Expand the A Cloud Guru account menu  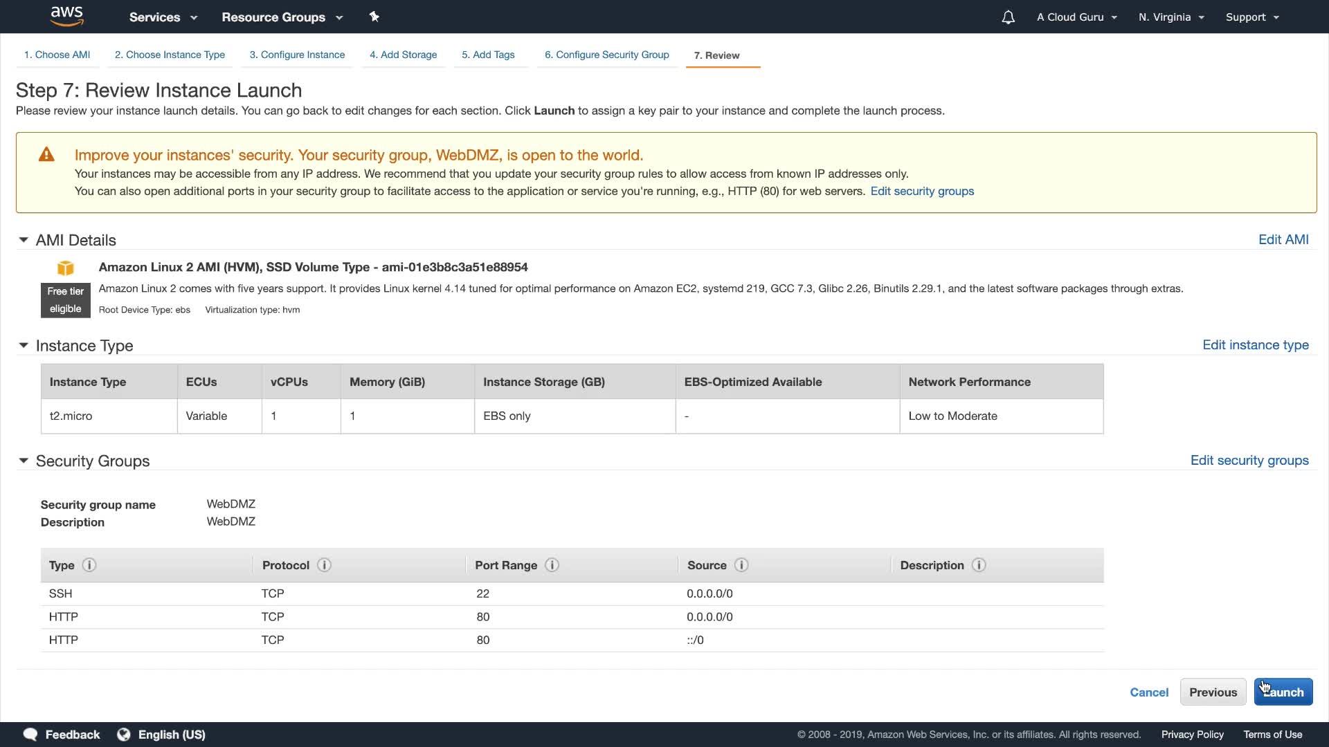coord(1076,17)
